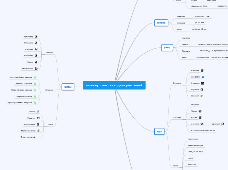Screen dimensions: 228x170
Task: Select the лягушка subtopic under Виды
Action: pyautogui.click(x=49, y=90)
